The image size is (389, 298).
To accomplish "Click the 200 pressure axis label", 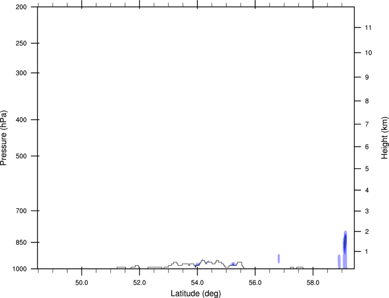I will tap(21, 7).
